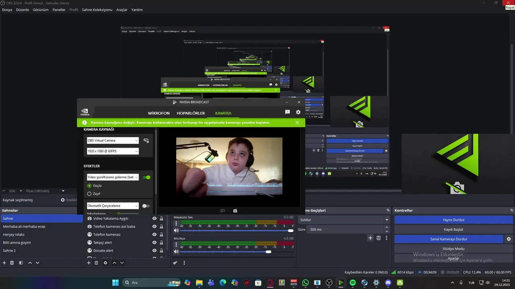
Task: Click the Kaydı Başlat button
Action: point(453,230)
